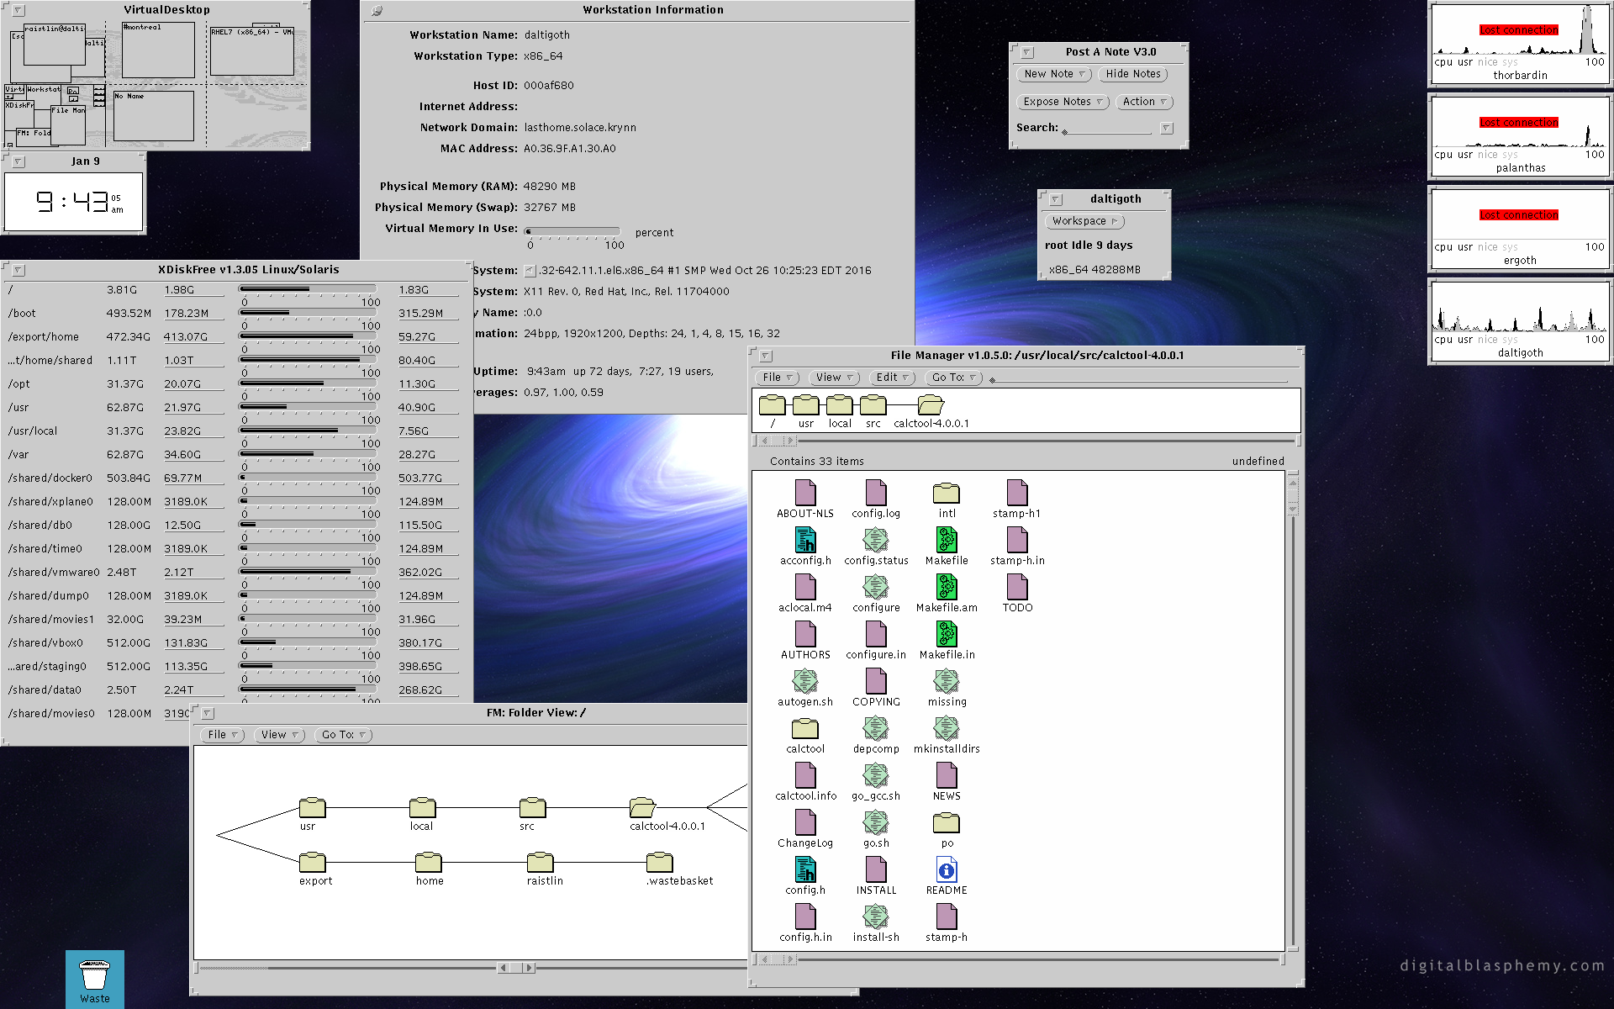This screenshot has width=1614, height=1009.
Task: Open the New Note dropdown
Action: point(1054,74)
